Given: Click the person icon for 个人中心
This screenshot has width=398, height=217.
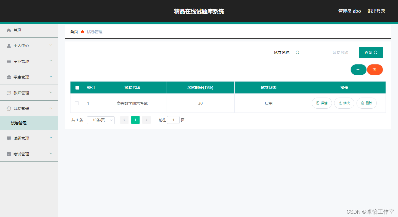Looking at the screenshot, I should tap(9, 46).
